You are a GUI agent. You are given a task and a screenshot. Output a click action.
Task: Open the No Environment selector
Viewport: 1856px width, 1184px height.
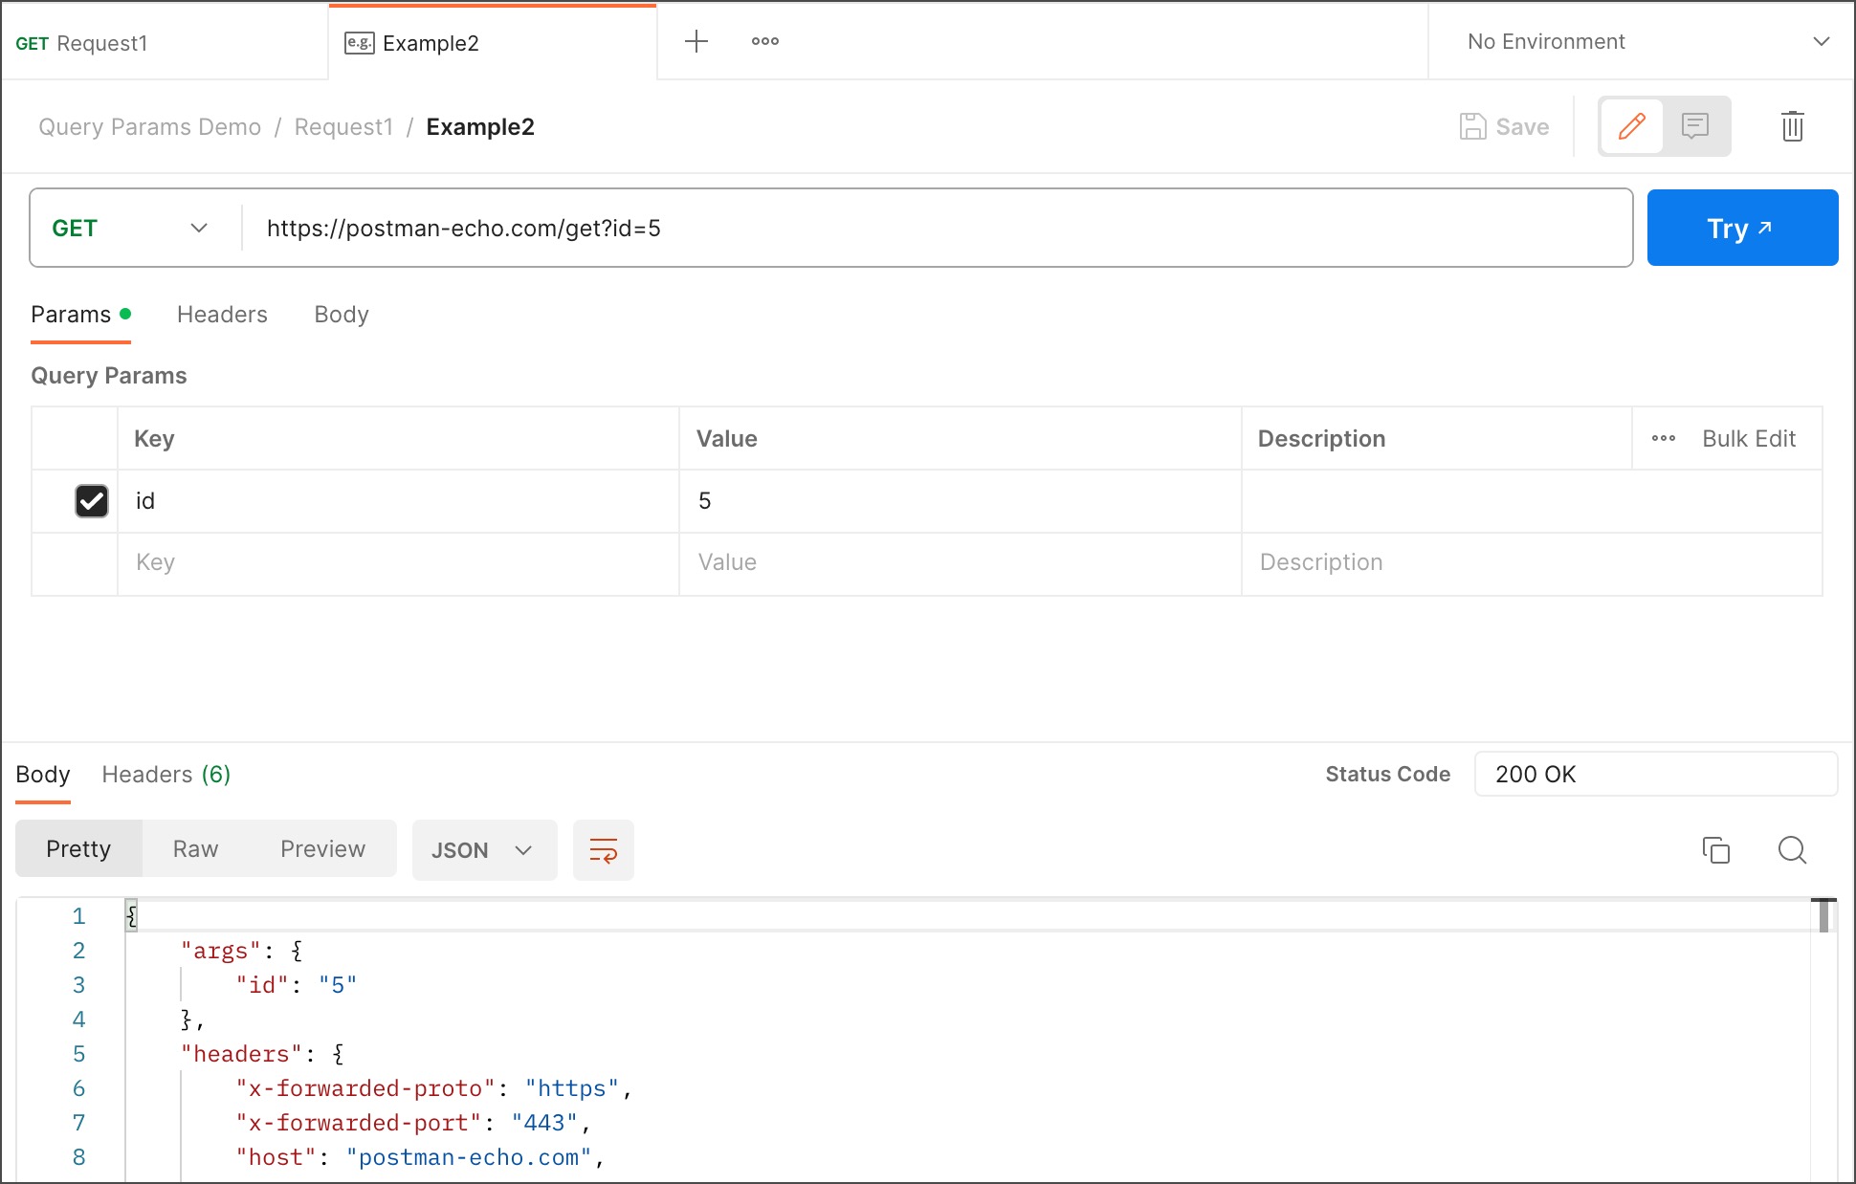[x=1640, y=41]
